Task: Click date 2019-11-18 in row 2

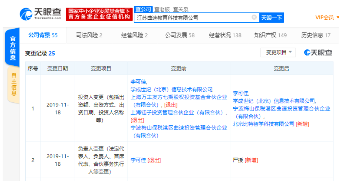Action: [58, 160]
